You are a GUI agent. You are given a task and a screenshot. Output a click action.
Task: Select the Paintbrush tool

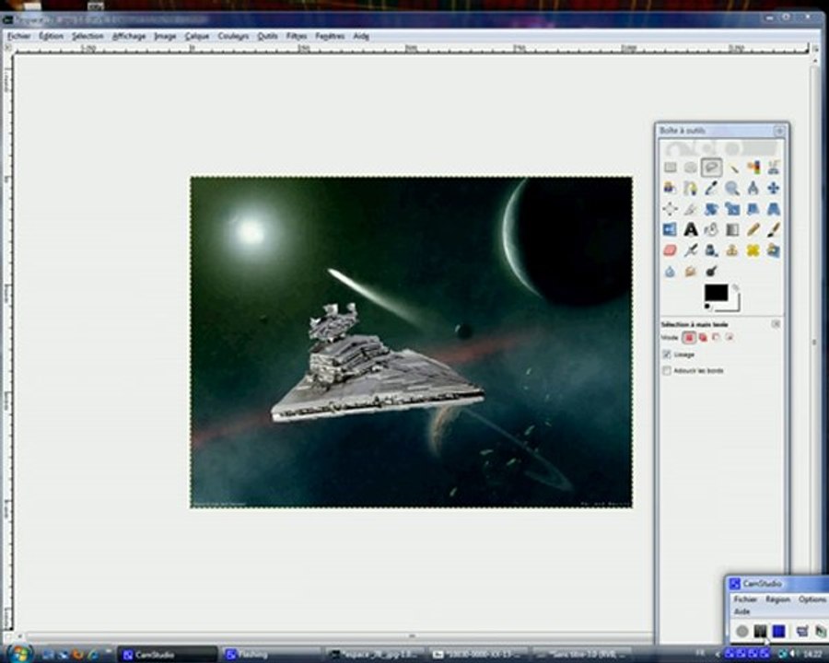(774, 229)
